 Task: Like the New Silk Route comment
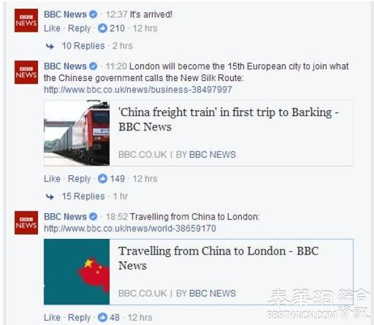[x=52, y=179]
